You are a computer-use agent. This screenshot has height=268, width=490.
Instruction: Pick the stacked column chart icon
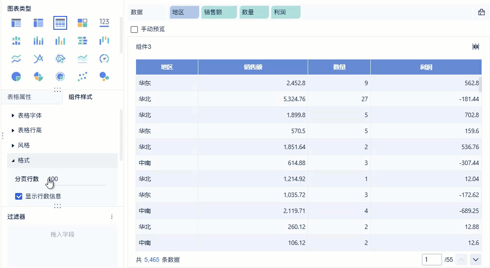click(x=38, y=40)
